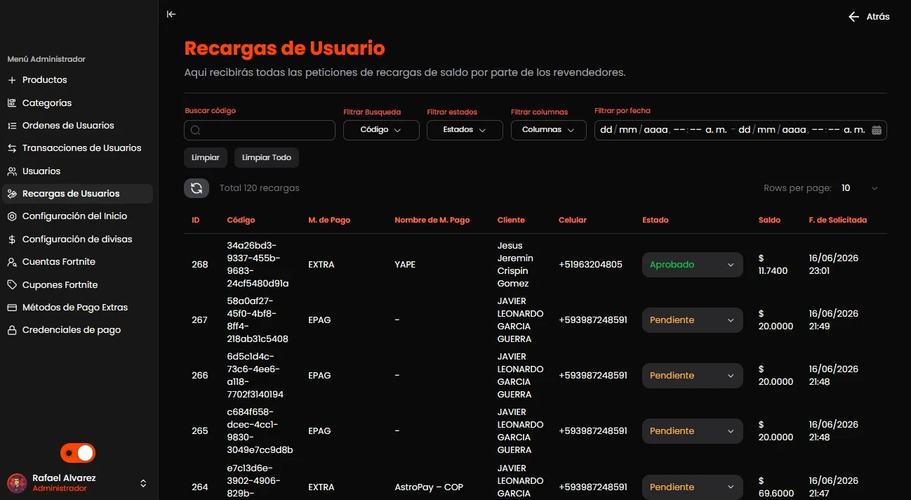911x500 pixels.
Task: Go to Productos in admin menu
Action: coord(77,80)
